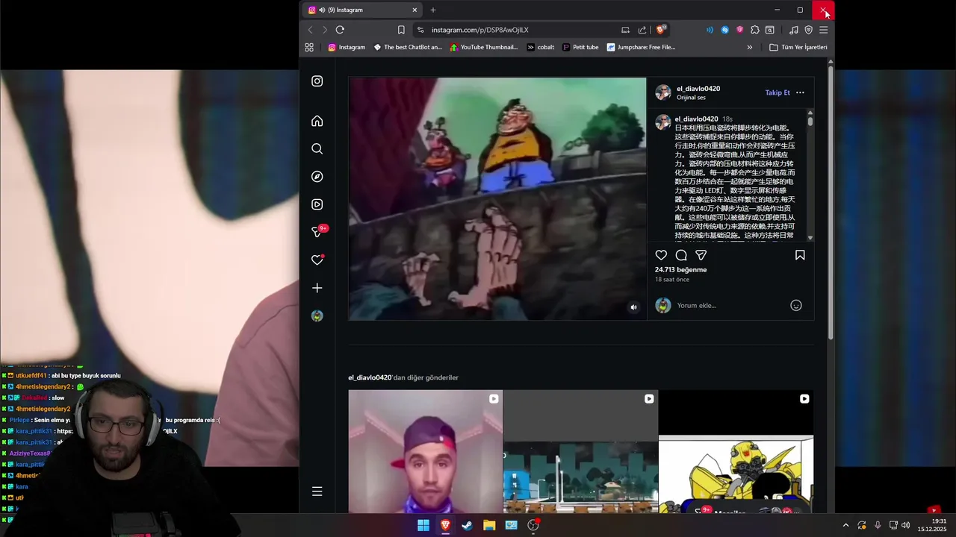Screen dimensions: 956x537
Task: Go back with the browser back arrow
Action: pyautogui.click(x=311, y=30)
